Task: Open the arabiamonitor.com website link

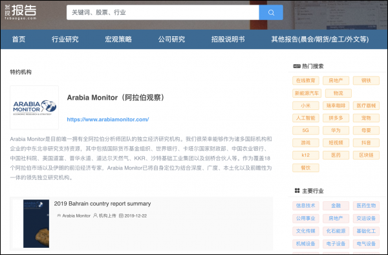Action: (108, 119)
